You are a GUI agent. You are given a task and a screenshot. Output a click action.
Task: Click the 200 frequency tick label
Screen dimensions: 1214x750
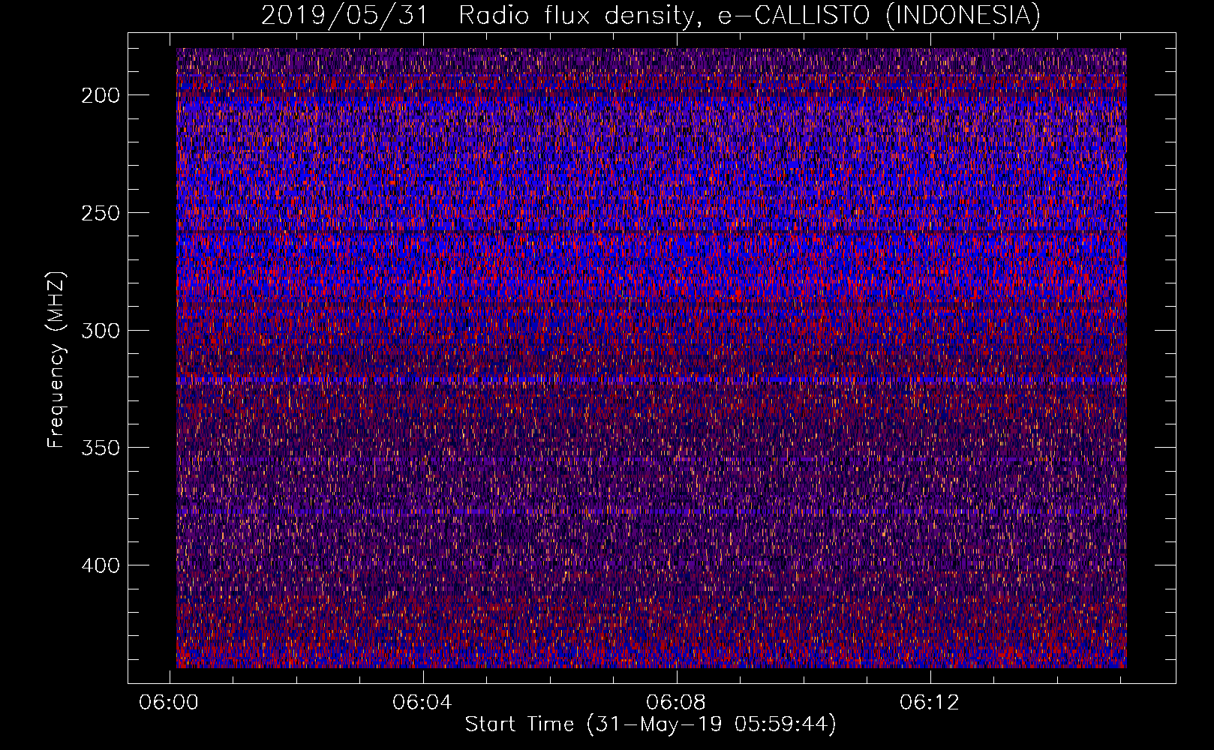point(101,95)
